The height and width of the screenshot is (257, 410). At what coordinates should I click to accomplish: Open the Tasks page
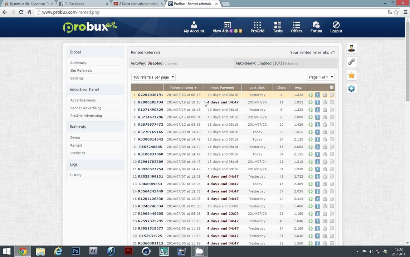tap(277, 27)
